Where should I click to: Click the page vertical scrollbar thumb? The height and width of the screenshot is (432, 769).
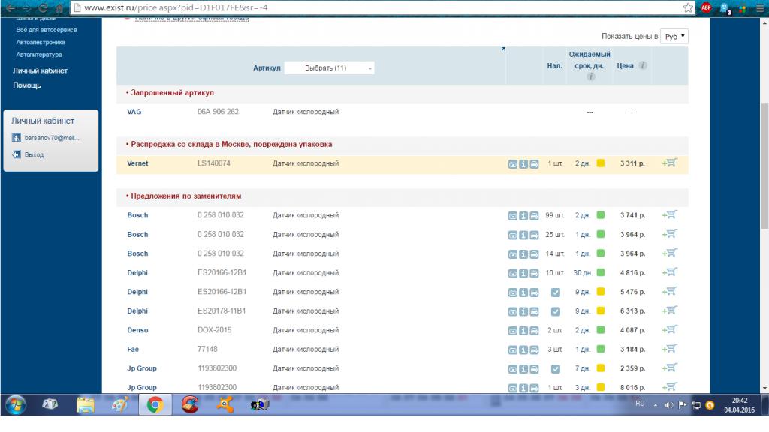(764, 166)
